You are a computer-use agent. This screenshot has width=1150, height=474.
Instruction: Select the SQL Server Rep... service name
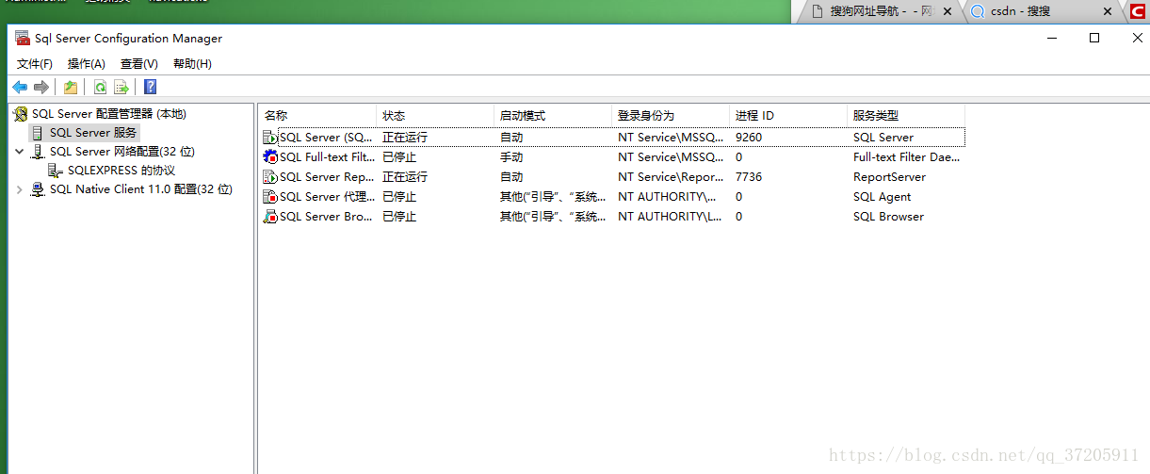pos(326,177)
